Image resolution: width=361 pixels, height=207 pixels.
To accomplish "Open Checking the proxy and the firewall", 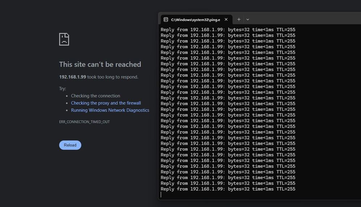I will click(x=106, y=103).
